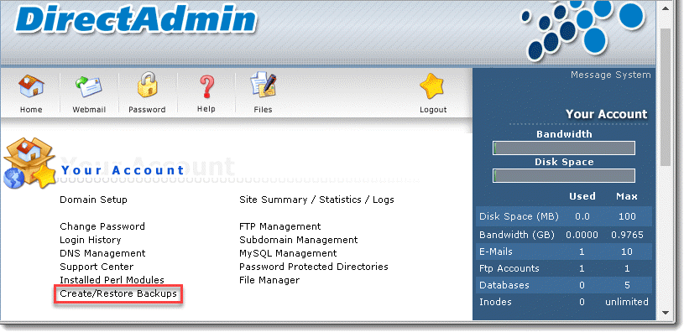Go to Support Center
Viewport: 684px width, 332px height.
coord(97,267)
